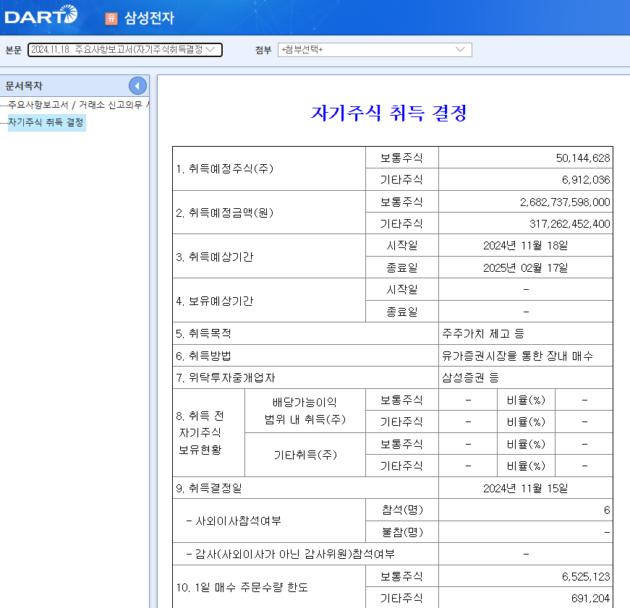630x608 pixels.
Task: Click the 10. 1일 매수 주문수량 한도 label
Action: click(242, 588)
